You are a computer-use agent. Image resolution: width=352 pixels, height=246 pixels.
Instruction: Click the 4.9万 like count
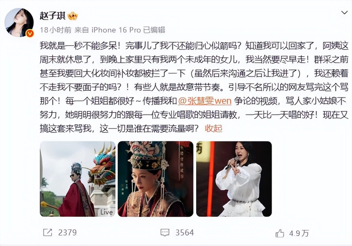pyautogui.click(x=299, y=233)
